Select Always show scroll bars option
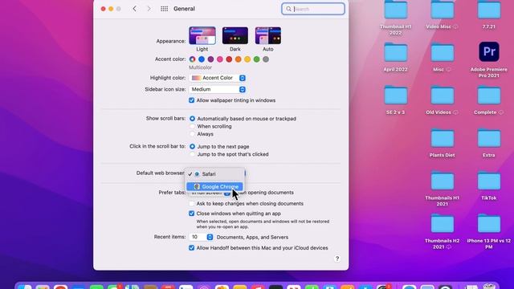 pos(192,134)
